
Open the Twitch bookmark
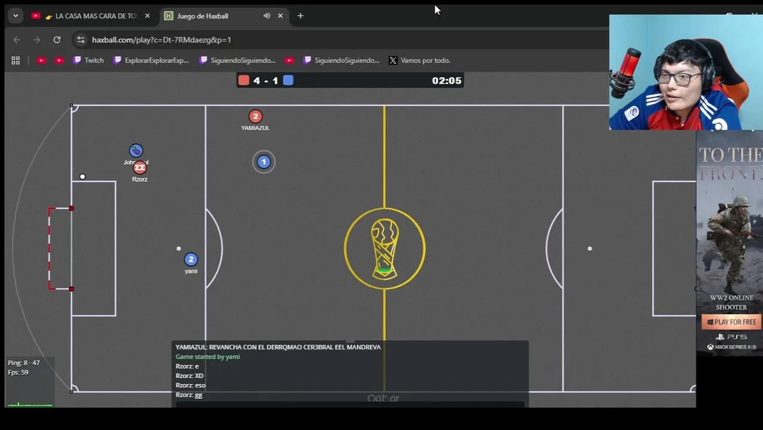click(88, 60)
